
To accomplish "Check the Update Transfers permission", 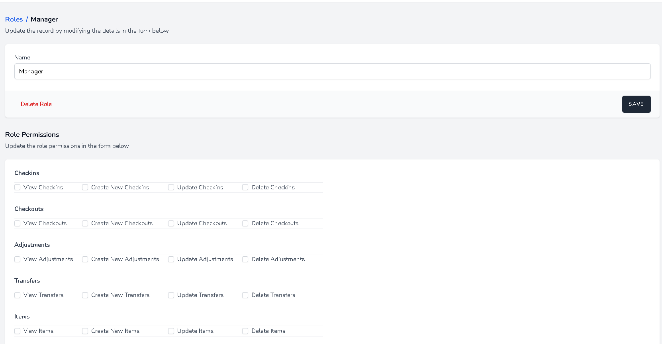I will (x=171, y=295).
